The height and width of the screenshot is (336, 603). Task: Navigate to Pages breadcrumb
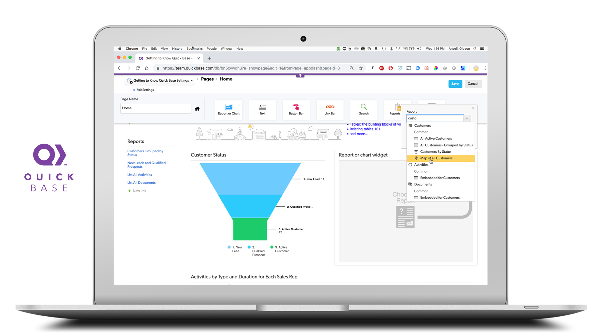coord(207,79)
